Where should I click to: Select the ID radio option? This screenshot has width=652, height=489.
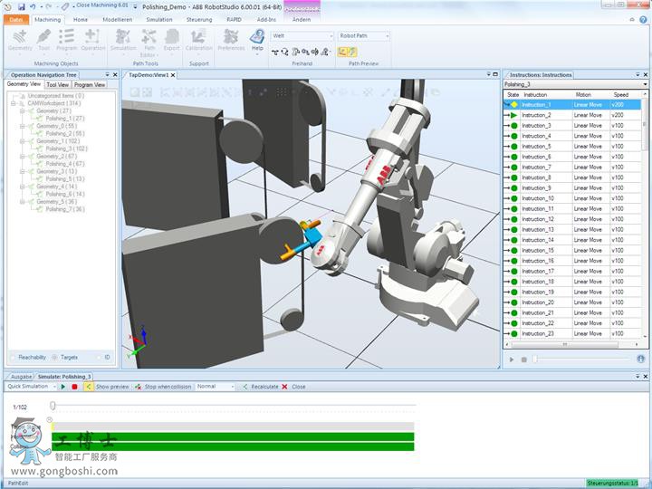click(x=99, y=358)
